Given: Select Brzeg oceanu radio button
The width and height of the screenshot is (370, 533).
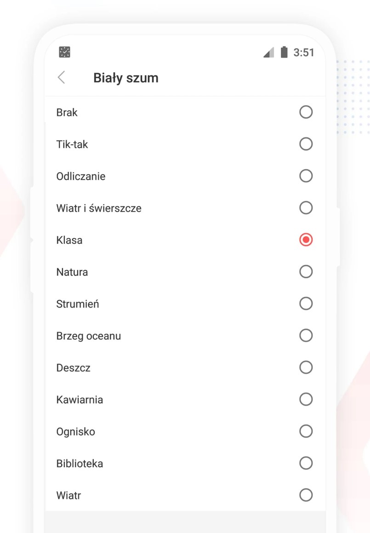Looking at the screenshot, I should (306, 336).
